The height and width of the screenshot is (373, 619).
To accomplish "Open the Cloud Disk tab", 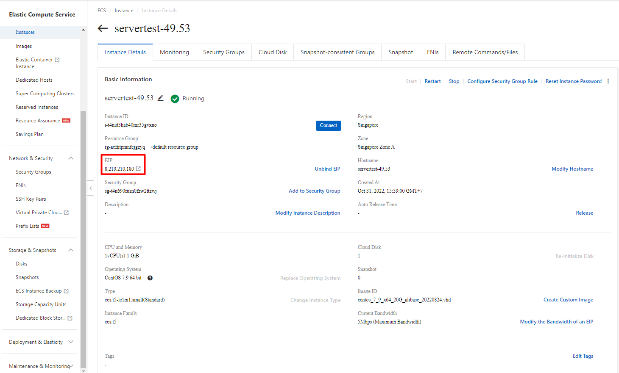I will [273, 52].
